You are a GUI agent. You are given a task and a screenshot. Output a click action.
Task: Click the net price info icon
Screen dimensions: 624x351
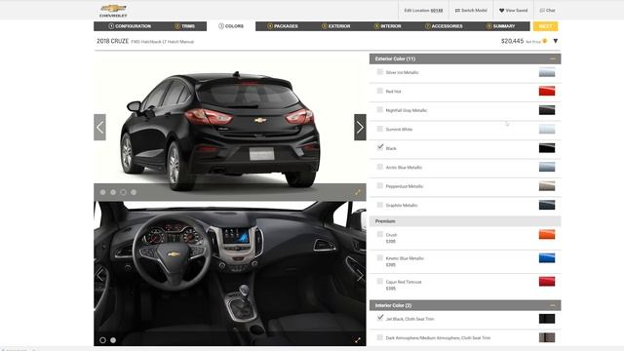tap(544, 41)
